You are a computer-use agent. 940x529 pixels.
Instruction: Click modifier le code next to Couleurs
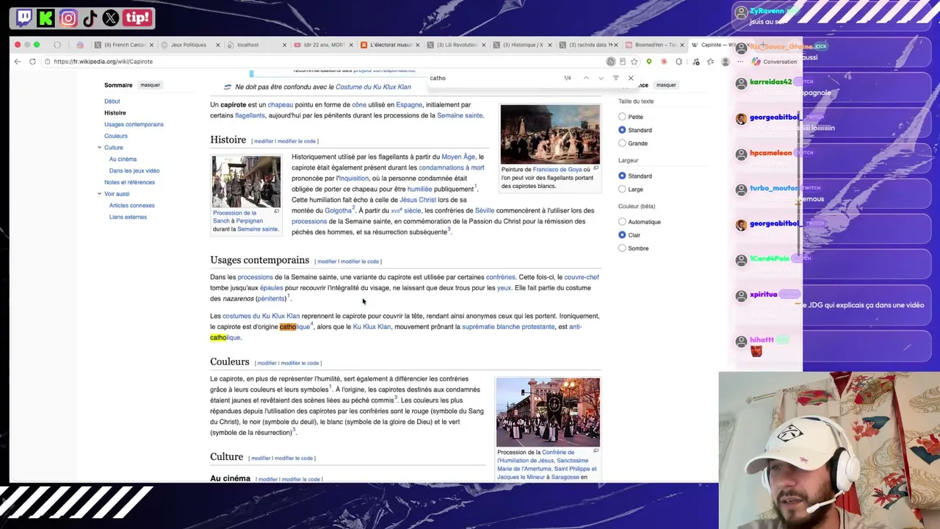(300, 363)
